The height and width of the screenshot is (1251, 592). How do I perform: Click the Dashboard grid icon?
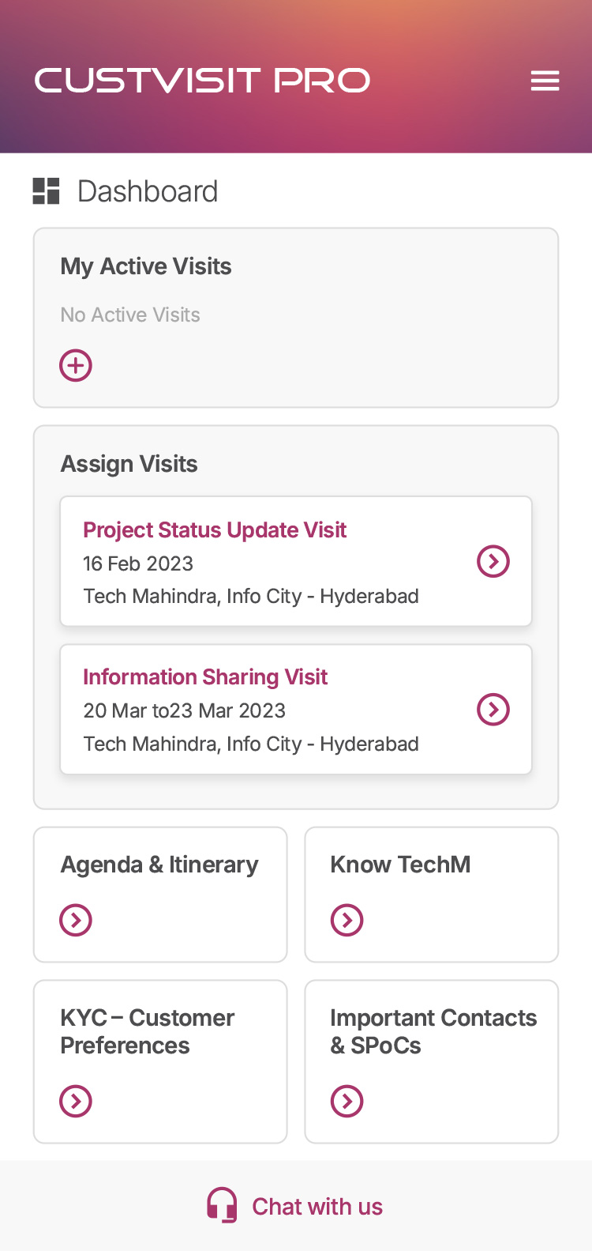[46, 191]
